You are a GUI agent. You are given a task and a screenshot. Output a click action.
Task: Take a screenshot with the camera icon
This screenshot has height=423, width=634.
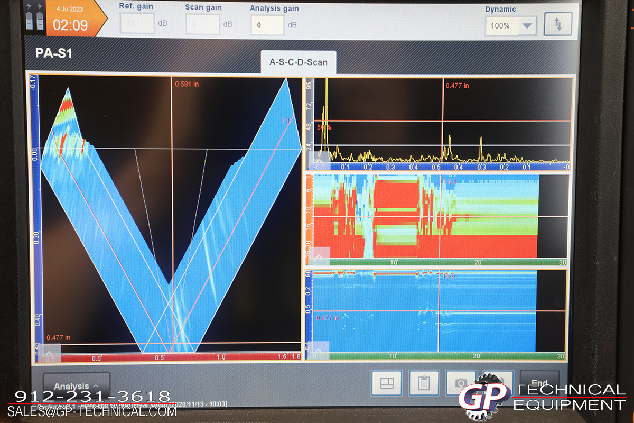pyautogui.click(x=461, y=382)
